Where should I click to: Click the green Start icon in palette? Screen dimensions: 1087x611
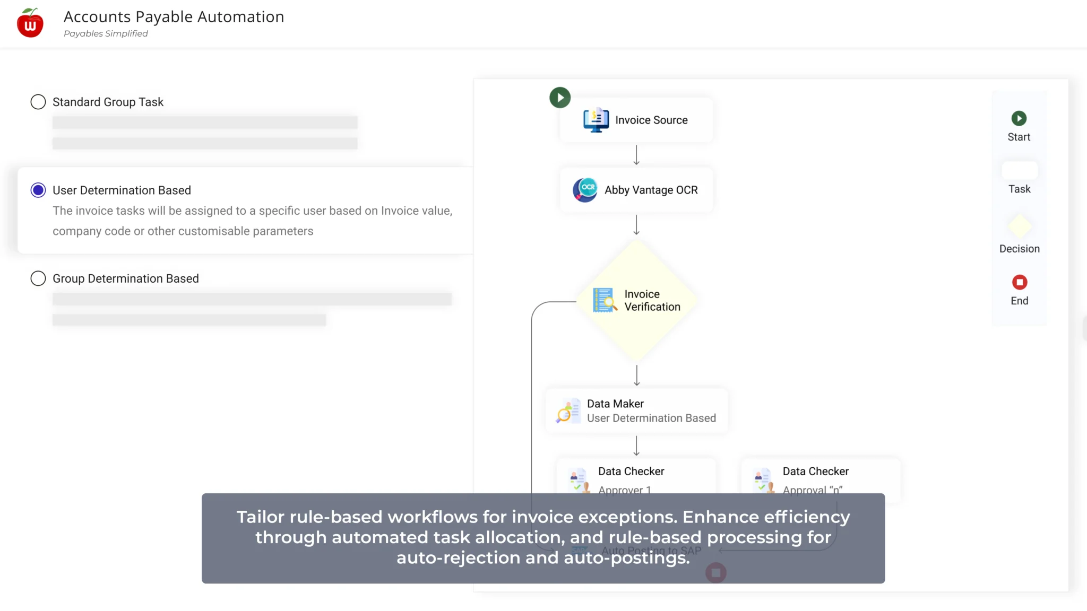click(1019, 118)
